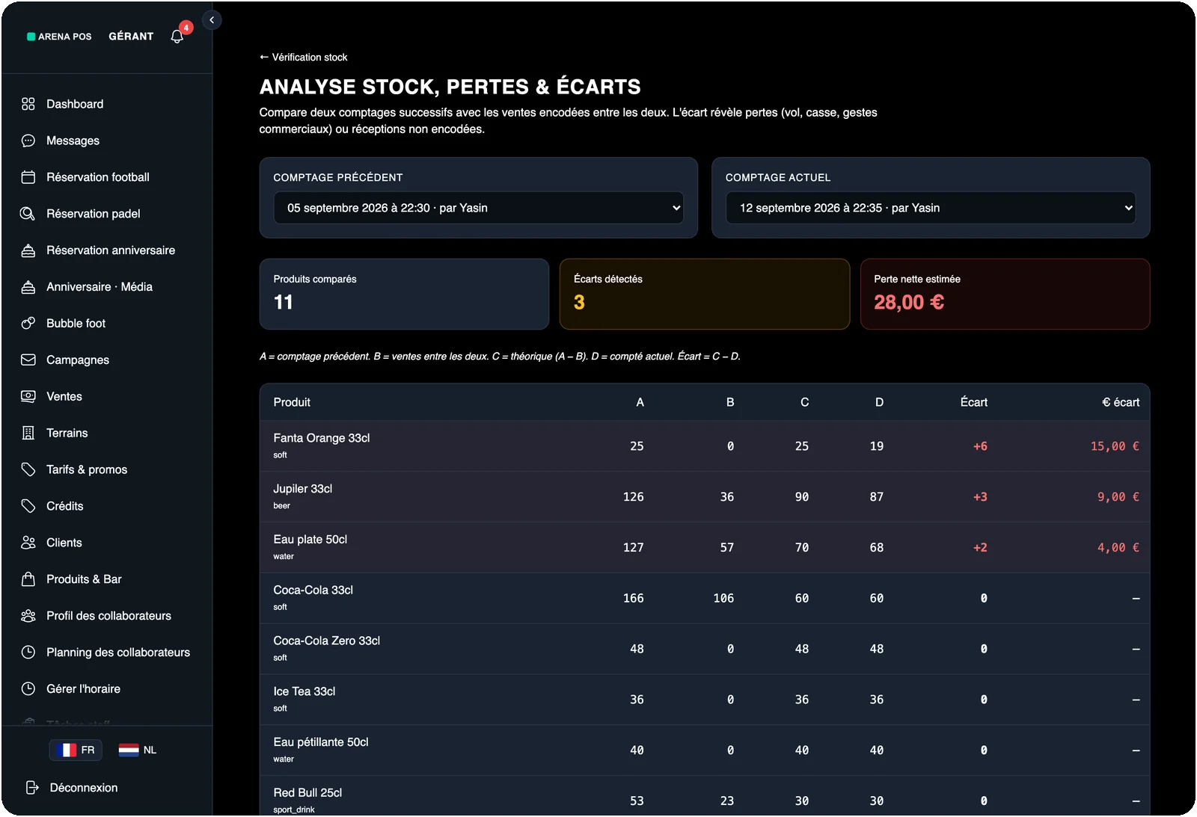Click the Perte nette estimée card
Screen dimensions: 1197x817
point(1005,294)
